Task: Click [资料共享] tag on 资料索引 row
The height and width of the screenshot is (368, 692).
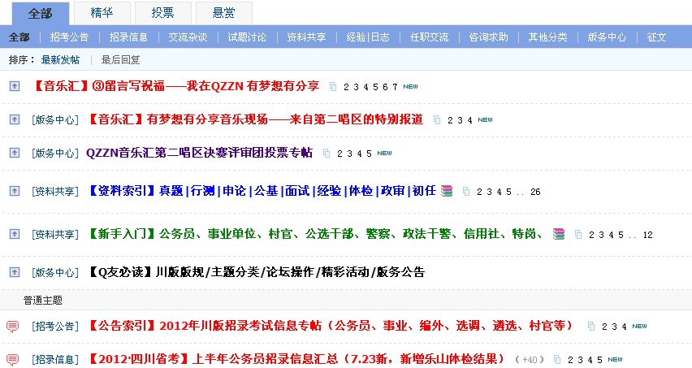Action: click(x=55, y=192)
